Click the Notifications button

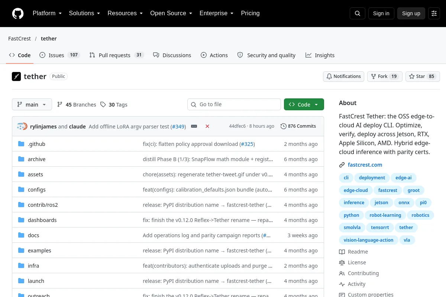pos(344,76)
